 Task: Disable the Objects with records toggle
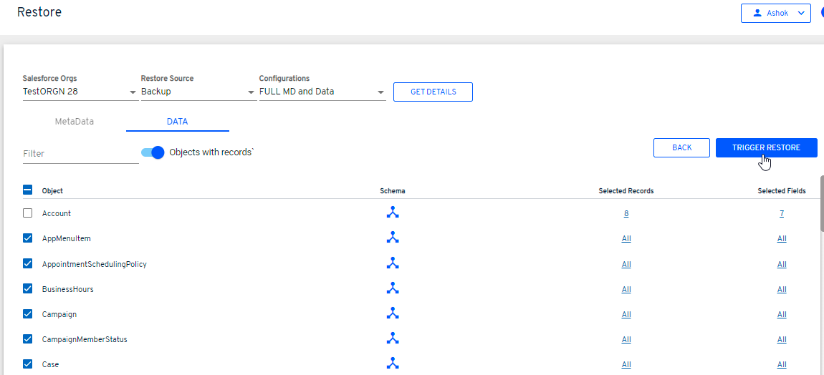(153, 152)
